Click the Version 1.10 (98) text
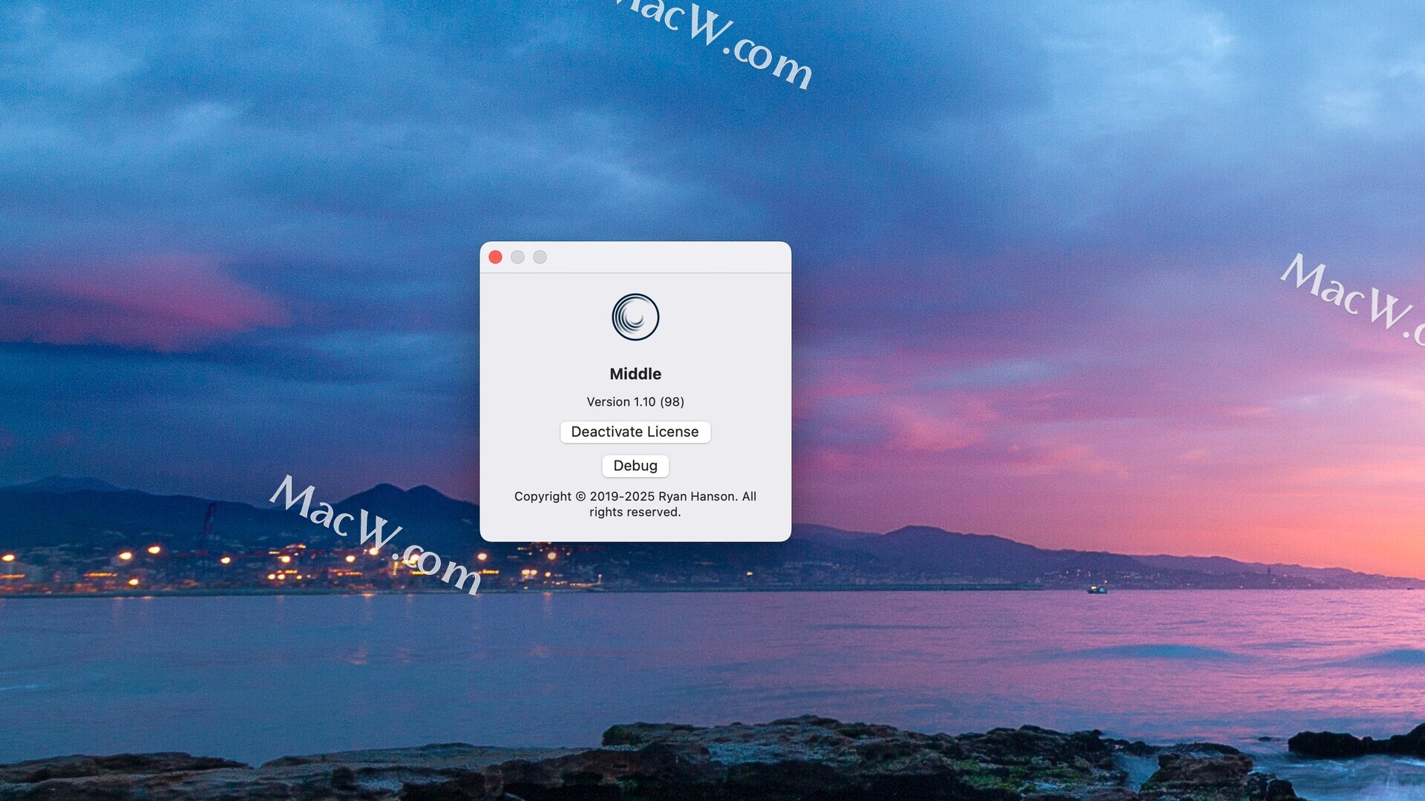Image resolution: width=1425 pixels, height=801 pixels. pyautogui.click(x=635, y=402)
